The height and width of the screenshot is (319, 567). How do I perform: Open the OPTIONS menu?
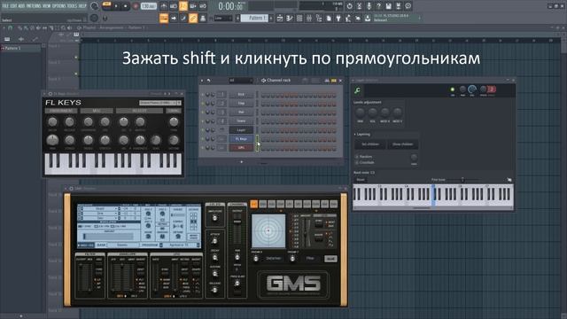click(59, 6)
